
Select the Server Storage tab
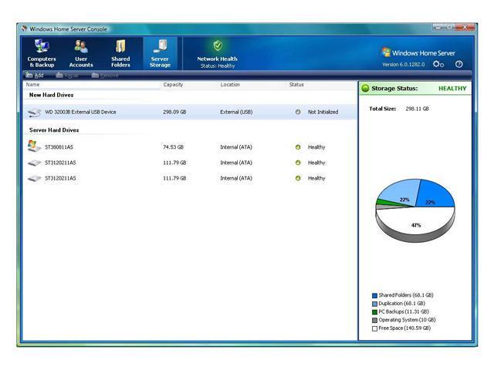click(160, 53)
